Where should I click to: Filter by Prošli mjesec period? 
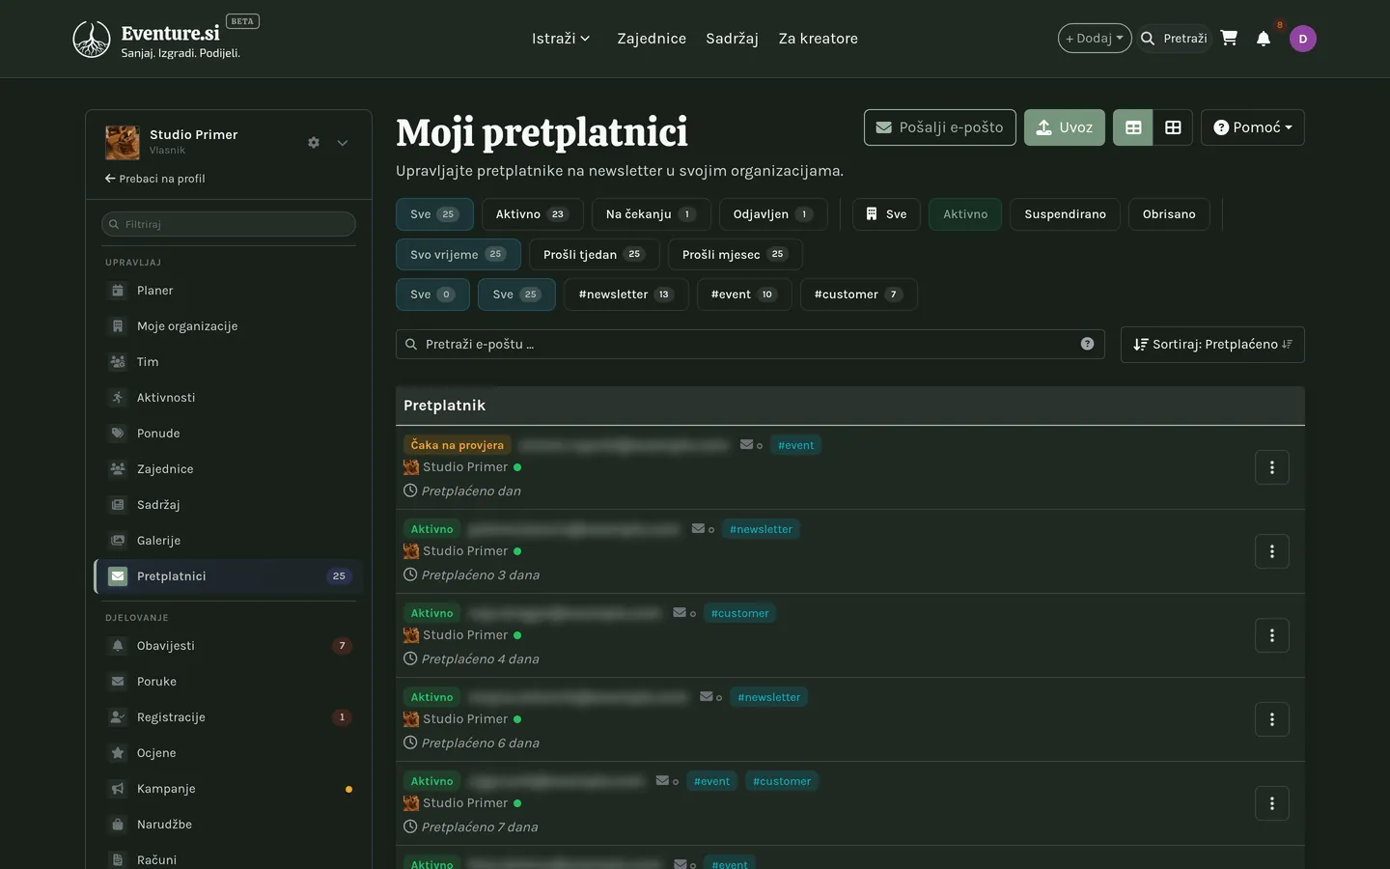[x=736, y=255]
